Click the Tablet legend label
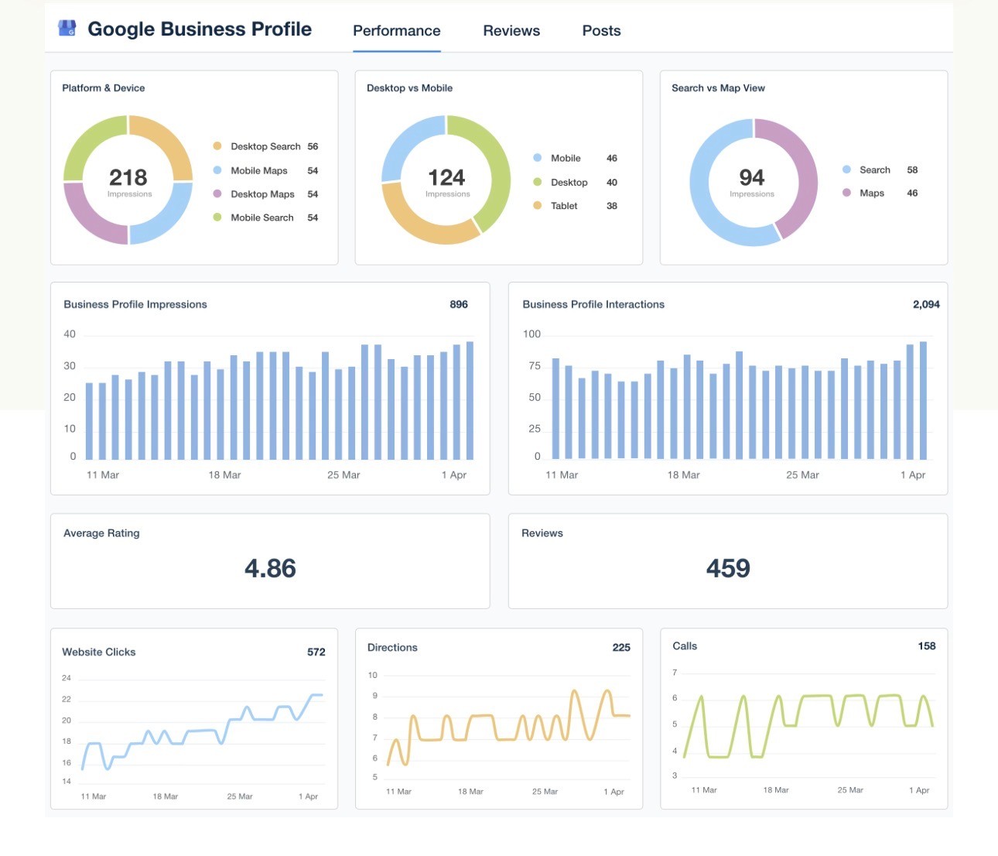Viewport: 998px width, 856px height. click(x=564, y=206)
